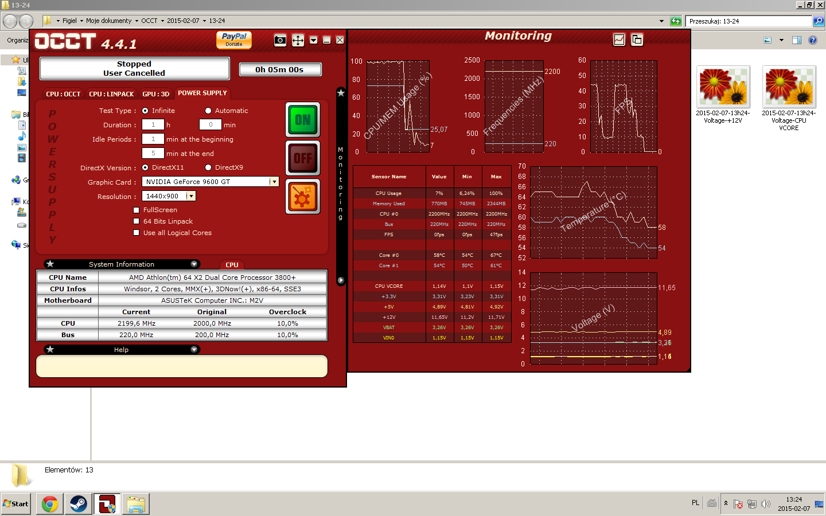Click the Action Center flag in the tray
This screenshot has width=826, height=516.
(738, 504)
